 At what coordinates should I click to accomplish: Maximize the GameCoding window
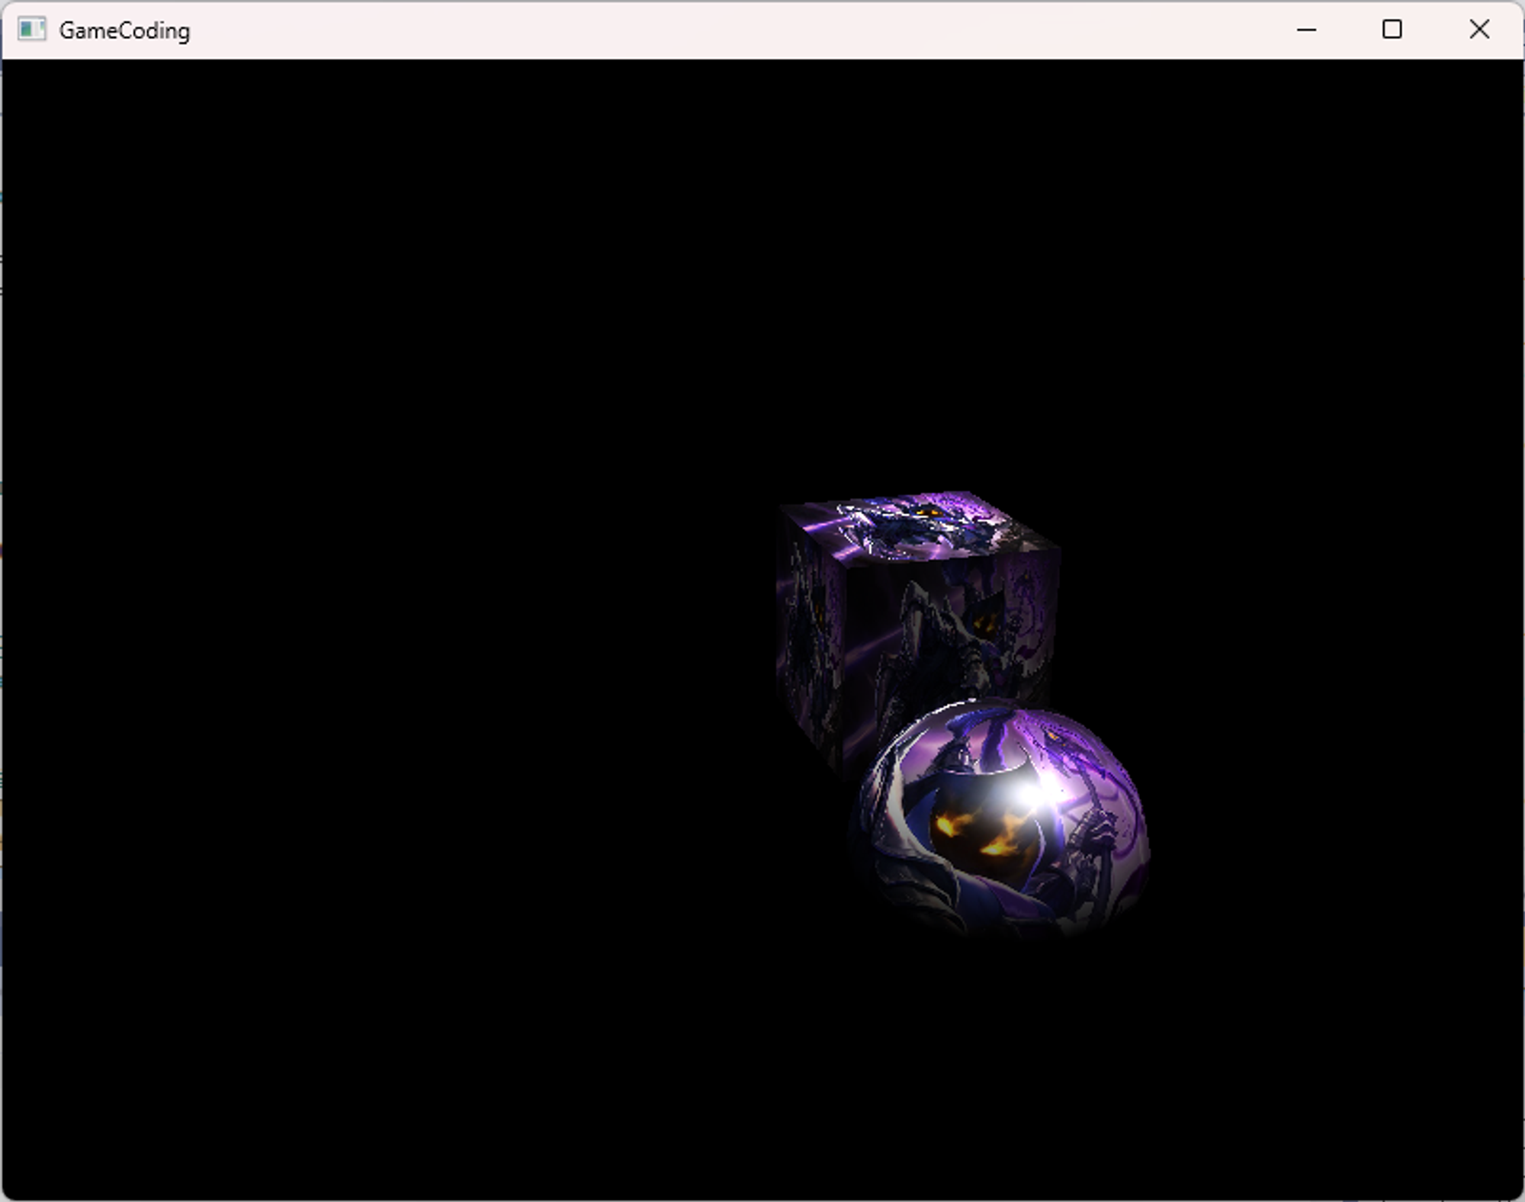pyautogui.click(x=1392, y=30)
